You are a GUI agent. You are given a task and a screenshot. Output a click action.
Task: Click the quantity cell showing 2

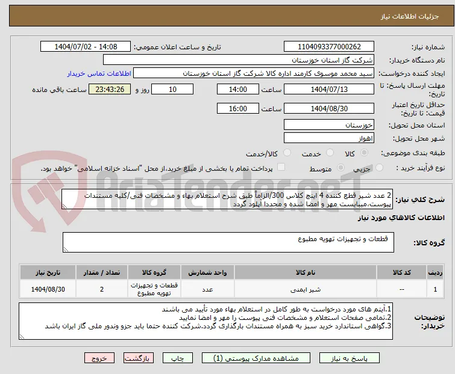(102, 289)
